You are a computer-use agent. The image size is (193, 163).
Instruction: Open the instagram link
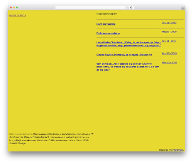coord(111,14)
